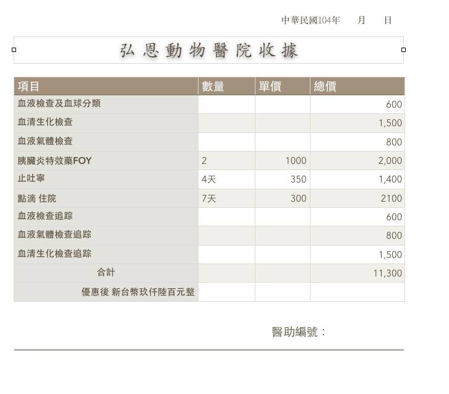Click the right selection handle of title box
This screenshot has height=394, width=449.
click(x=403, y=50)
